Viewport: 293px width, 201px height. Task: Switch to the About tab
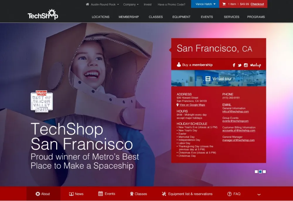[x=43, y=194]
